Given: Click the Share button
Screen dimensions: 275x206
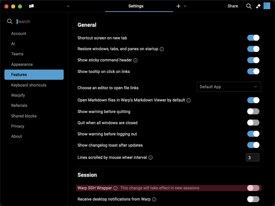Looking at the screenshot, I should (233, 6).
